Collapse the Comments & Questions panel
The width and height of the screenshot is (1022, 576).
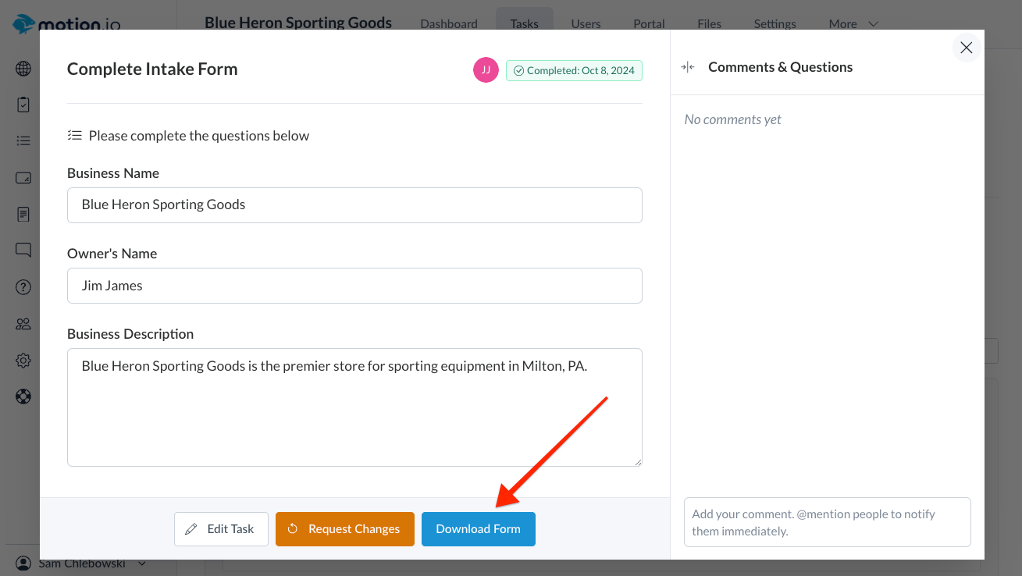688,67
